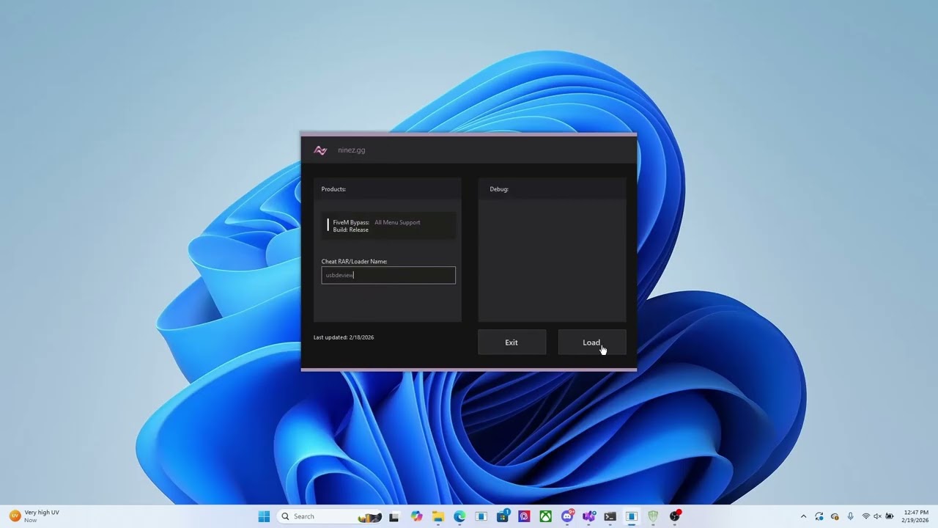Image resolution: width=938 pixels, height=528 pixels.
Task: Open the green shield app on the taskbar
Action: click(x=653, y=516)
